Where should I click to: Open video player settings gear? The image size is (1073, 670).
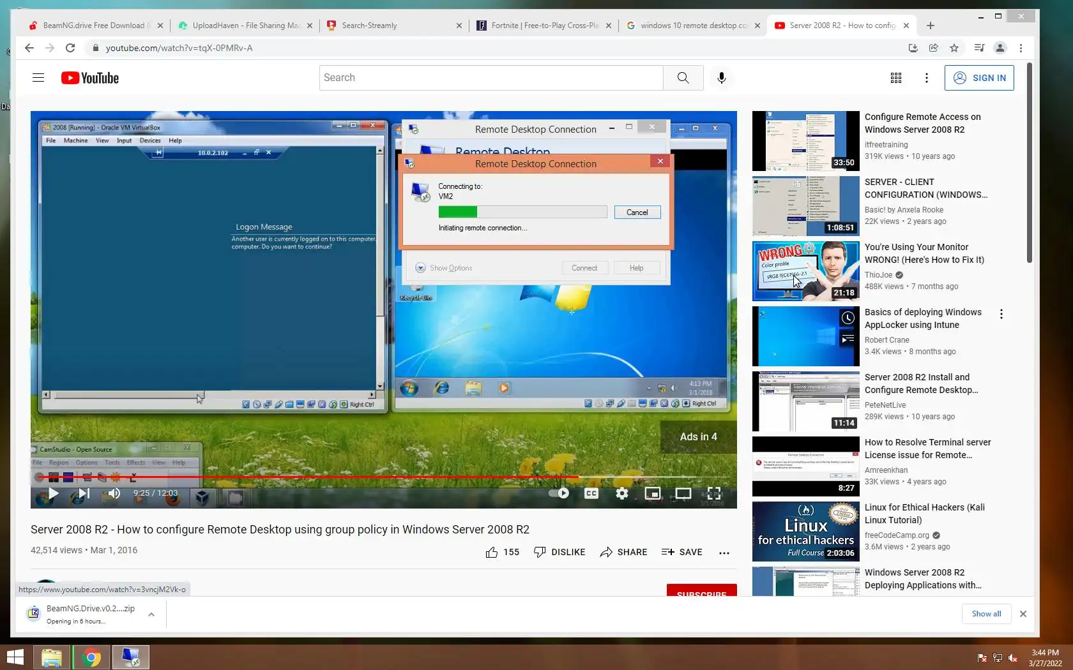pyautogui.click(x=622, y=493)
